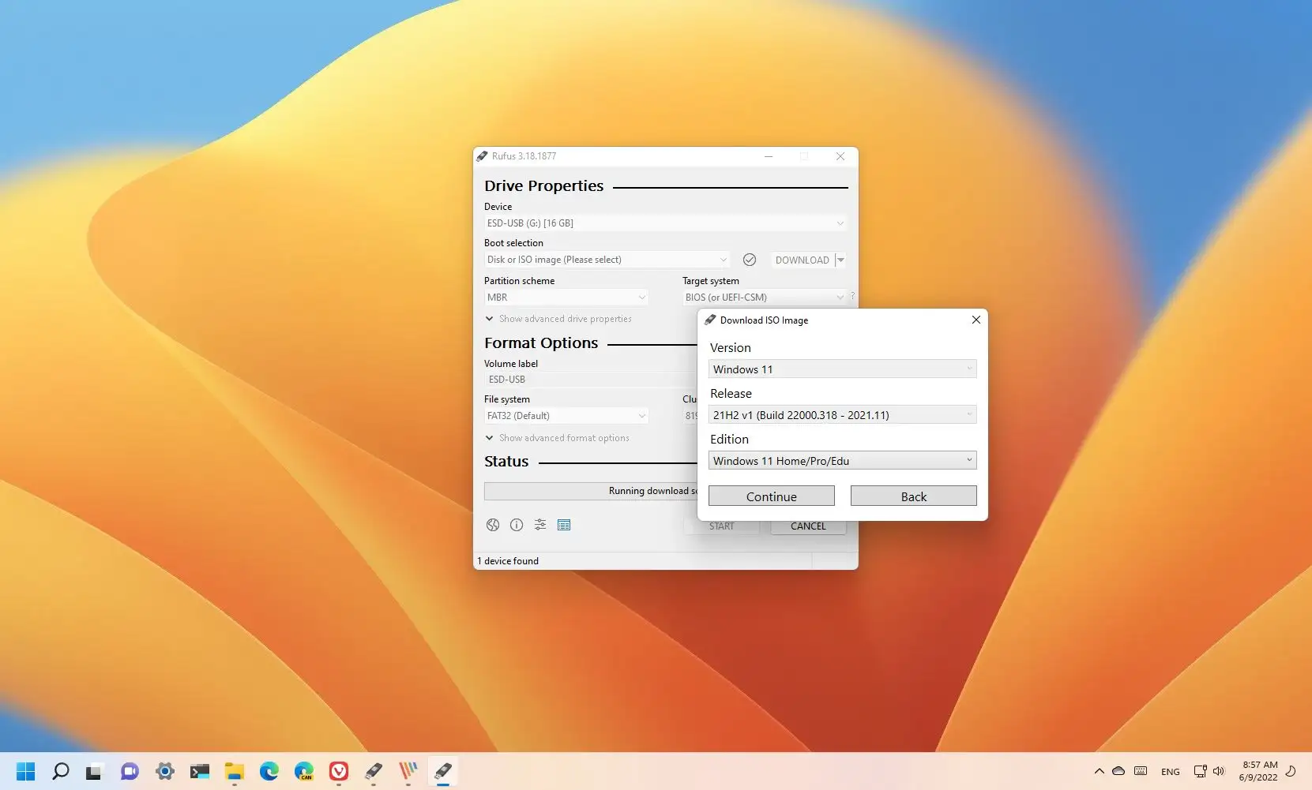
Task: Click the Download ISO Image title icon
Action: coord(710,320)
